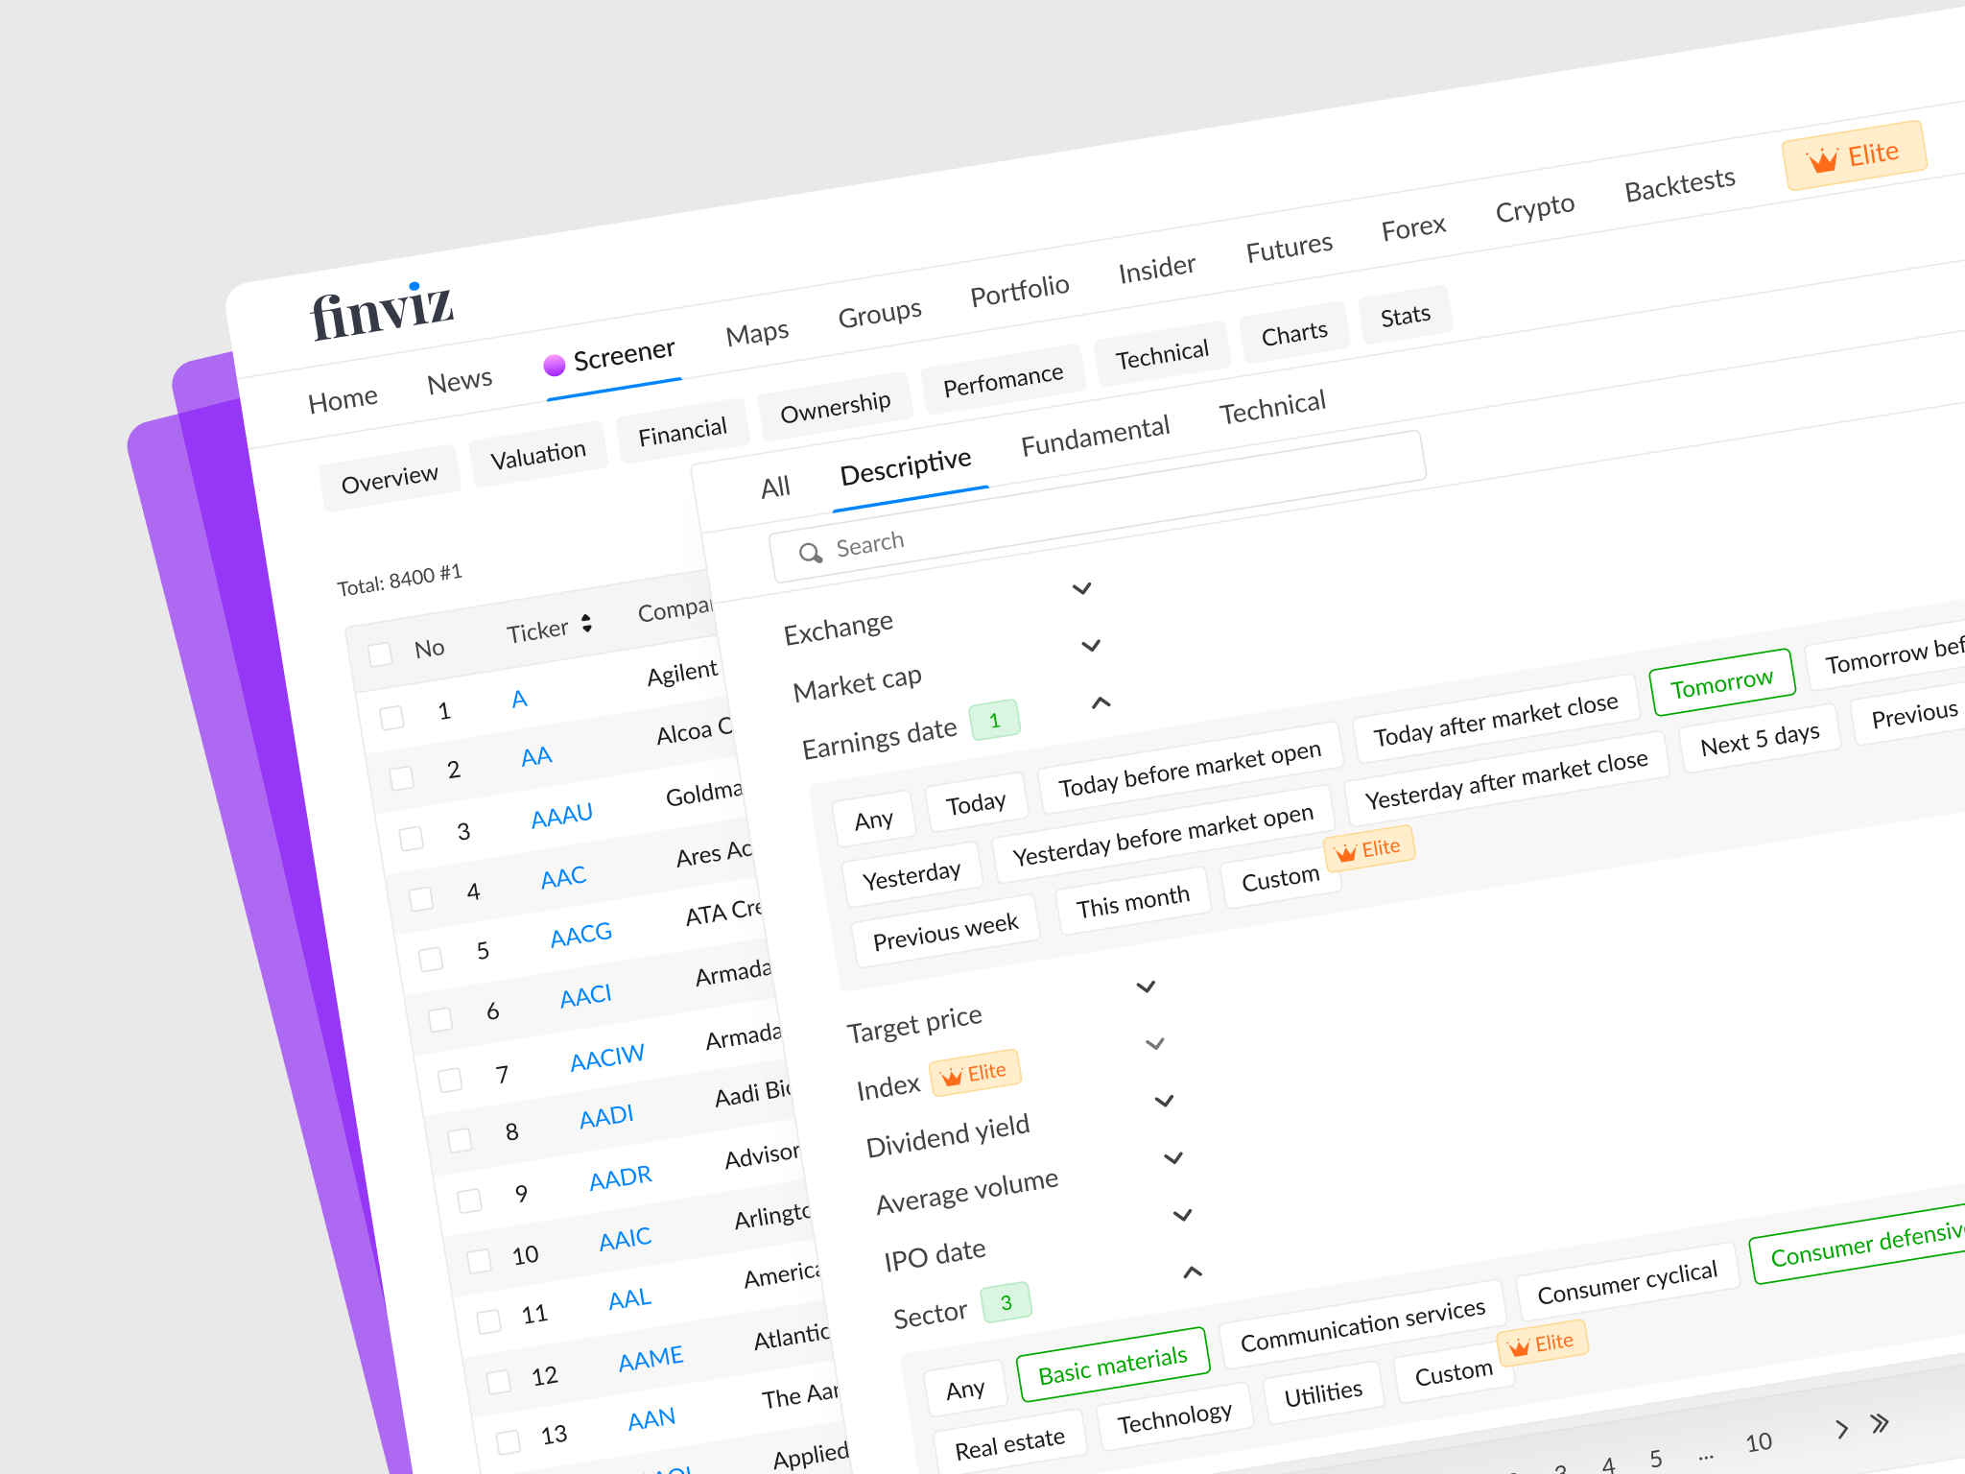This screenshot has width=1965, height=1474.
Task: Check the box for row 4 AAC
Action: 421,898
